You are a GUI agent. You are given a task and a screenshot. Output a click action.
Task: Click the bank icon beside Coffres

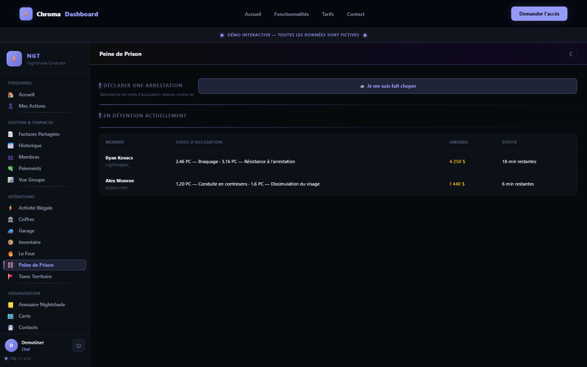point(10,219)
